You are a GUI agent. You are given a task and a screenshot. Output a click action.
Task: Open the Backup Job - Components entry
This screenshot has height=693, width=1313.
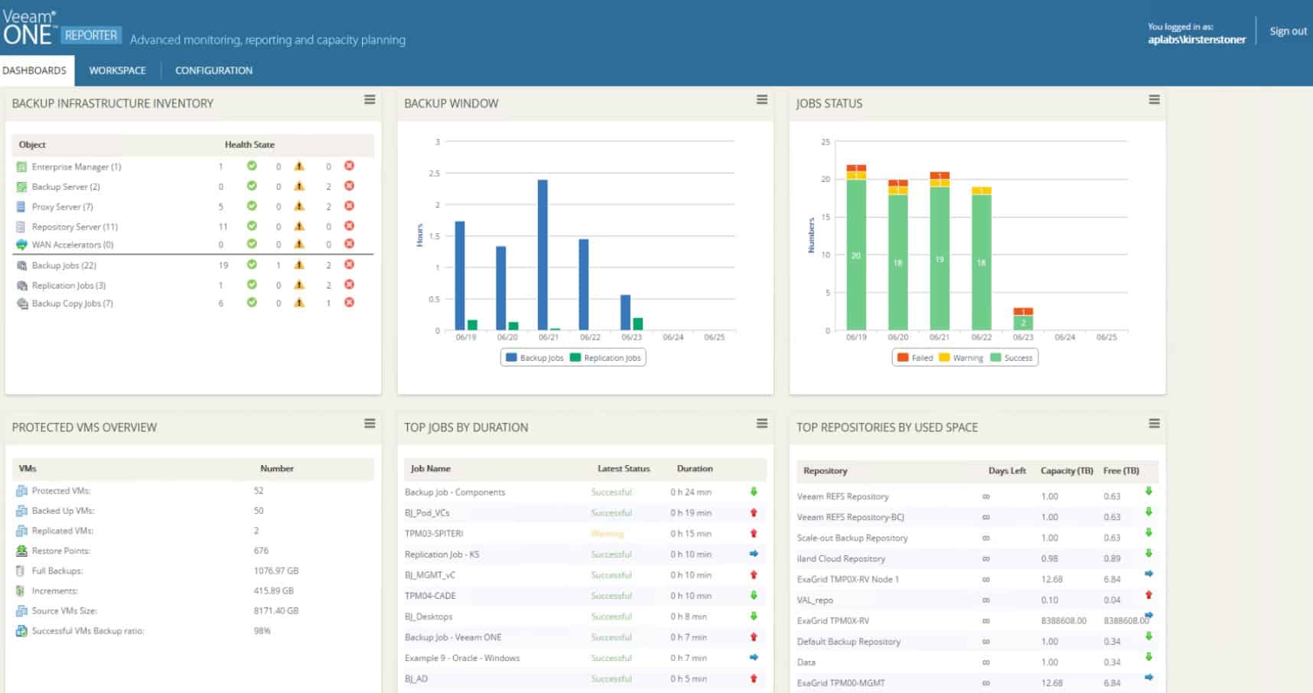[455, 492]
